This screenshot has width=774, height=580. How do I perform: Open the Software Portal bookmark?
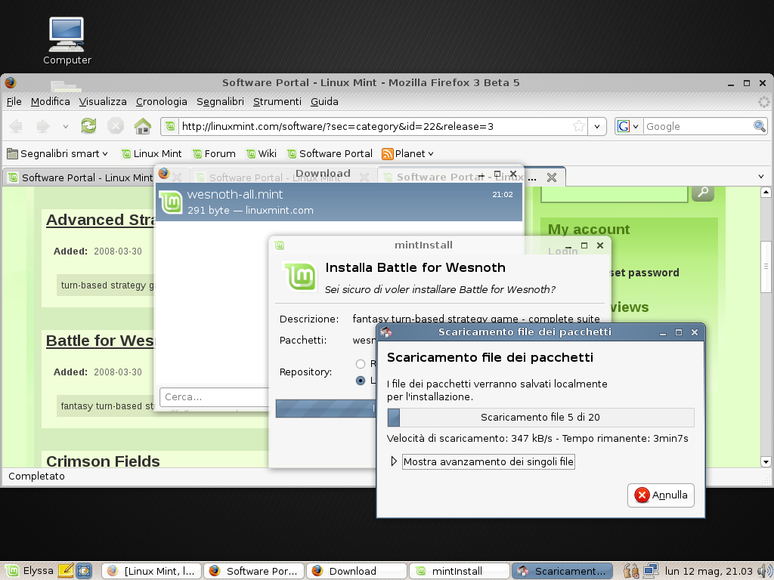click(330, 154)
